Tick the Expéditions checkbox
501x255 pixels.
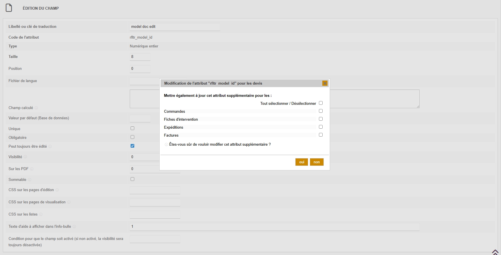click(321, 127)
